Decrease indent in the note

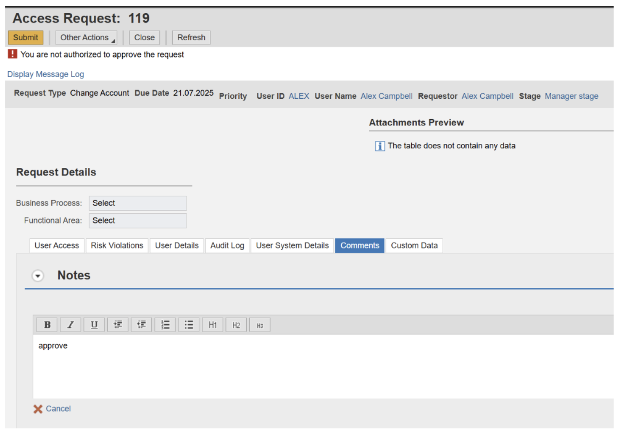click(x=141, y=324)
